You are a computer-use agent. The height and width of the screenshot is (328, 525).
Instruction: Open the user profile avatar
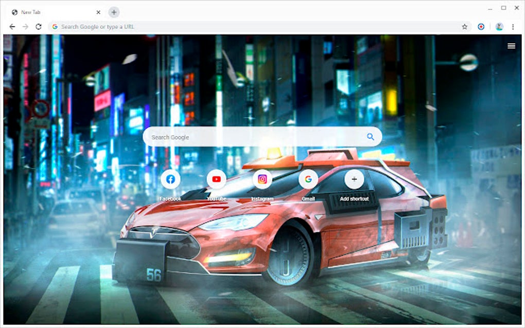[x=499, y=27]
